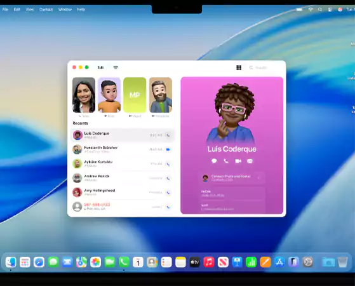Viewport: 355px width, 286px height.
Task: Open the Contact menu
Action: (x=46, y=10)
